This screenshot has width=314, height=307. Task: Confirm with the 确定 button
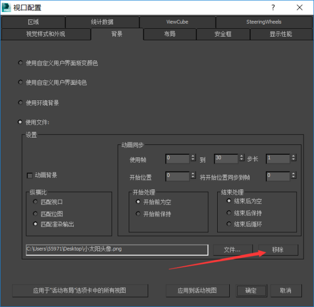[x=251, y=291]
